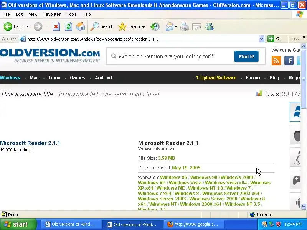The image size is (307, 230).
Task: Select the Linux nav tab
Action: [x=54, y=78]
